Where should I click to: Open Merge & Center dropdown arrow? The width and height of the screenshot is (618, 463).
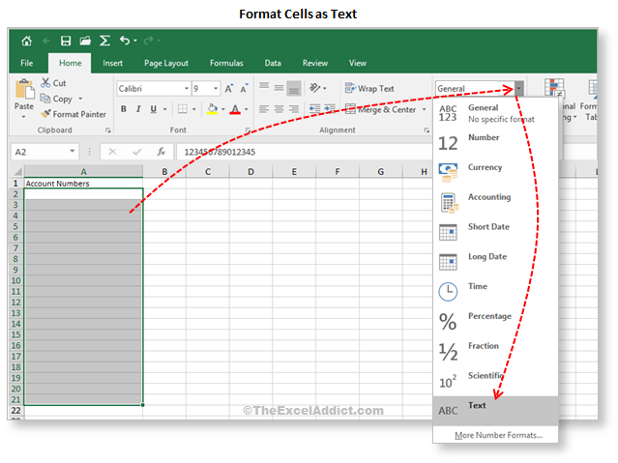(x=424, y=109)
